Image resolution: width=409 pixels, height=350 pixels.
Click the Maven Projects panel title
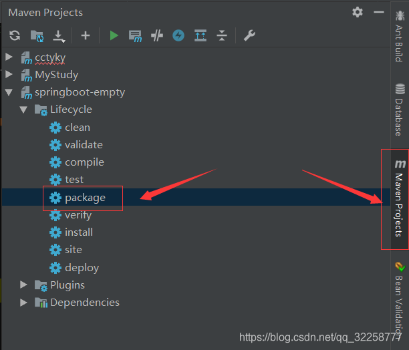point(45,13)
